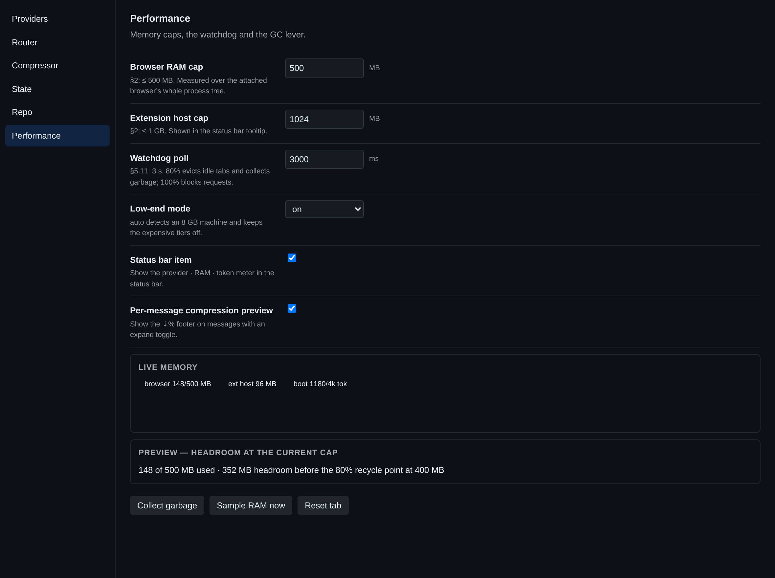Click the Browser RAM cap label
The image size is (775, 578).
[166, 67]
